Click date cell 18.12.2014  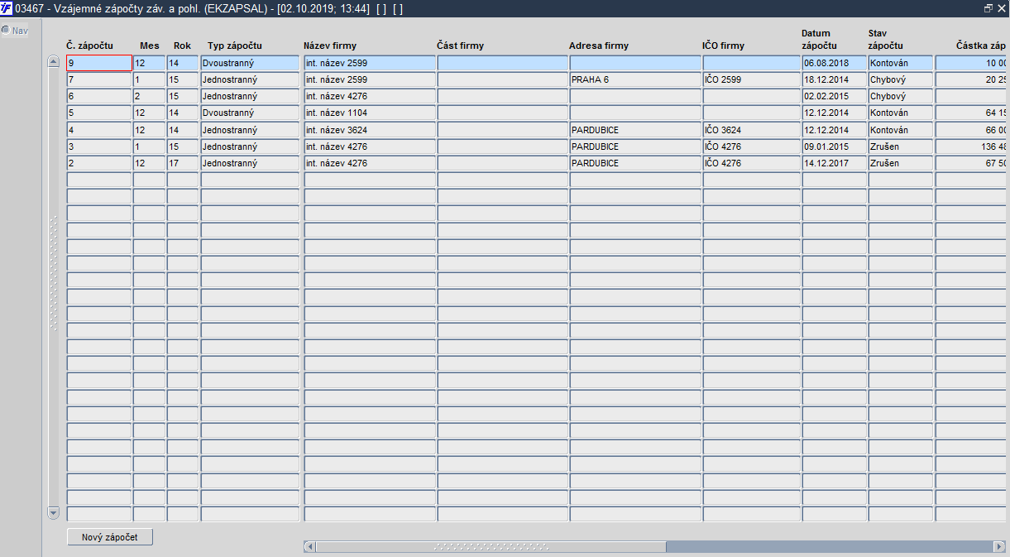(x=834, y=79)
